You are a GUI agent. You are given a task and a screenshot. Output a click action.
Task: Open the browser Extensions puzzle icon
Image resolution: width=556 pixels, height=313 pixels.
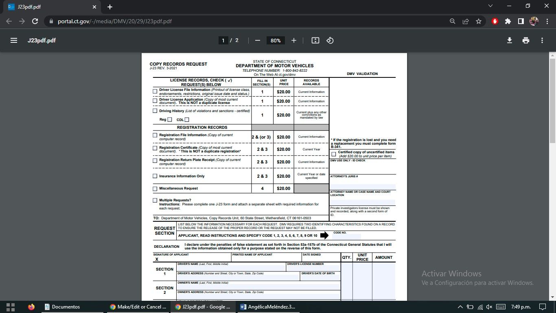[x=508, y=21]
